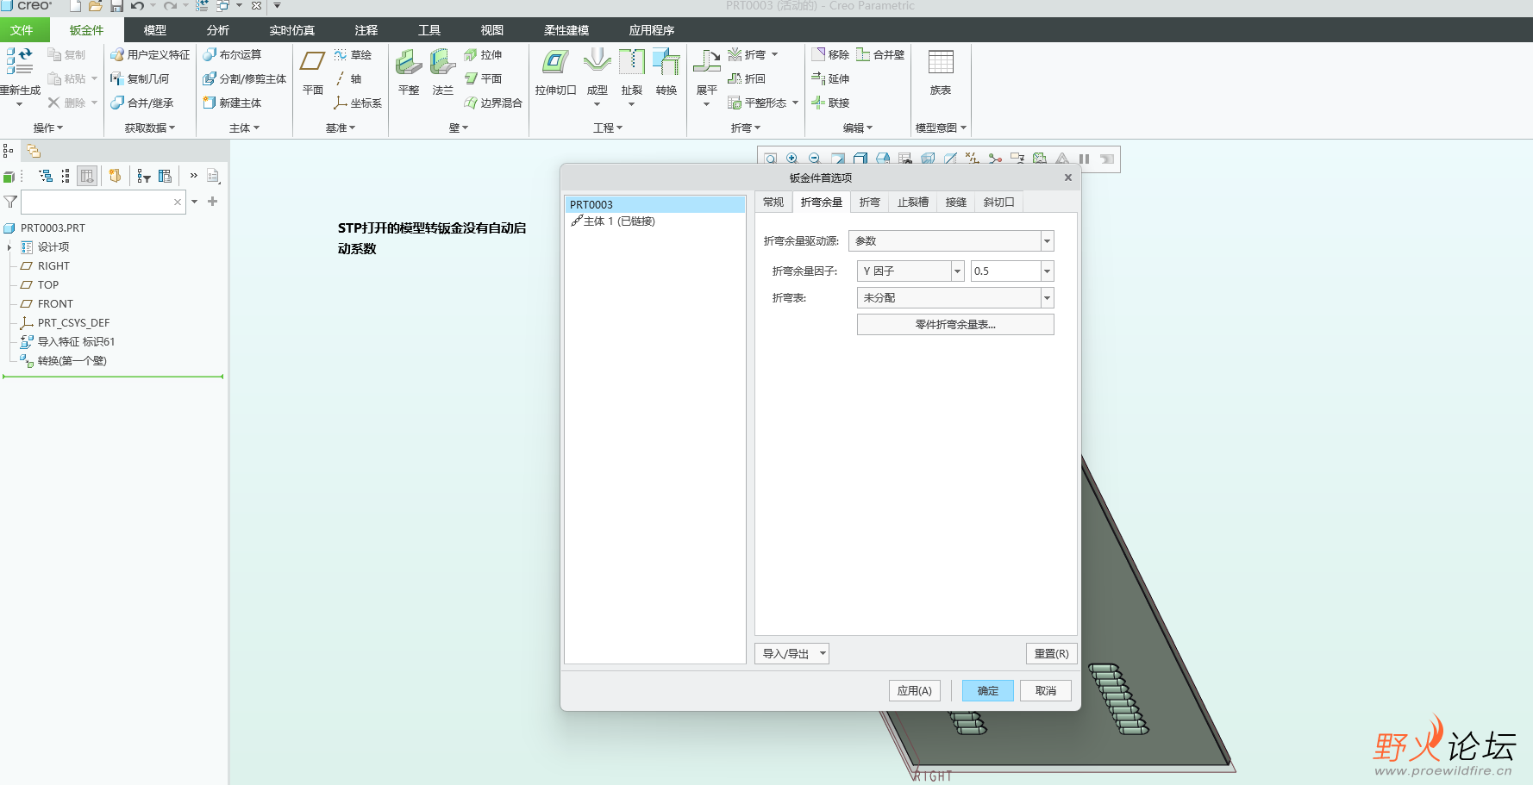Open the 折弯余量驱动源 dropdown
1533x785 pixels.
pos(1047,241)
